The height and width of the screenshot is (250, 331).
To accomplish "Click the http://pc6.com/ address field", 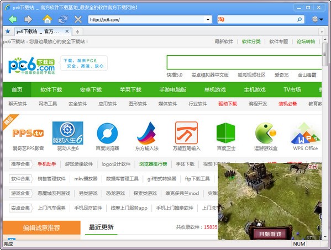I will coord(147,20).
